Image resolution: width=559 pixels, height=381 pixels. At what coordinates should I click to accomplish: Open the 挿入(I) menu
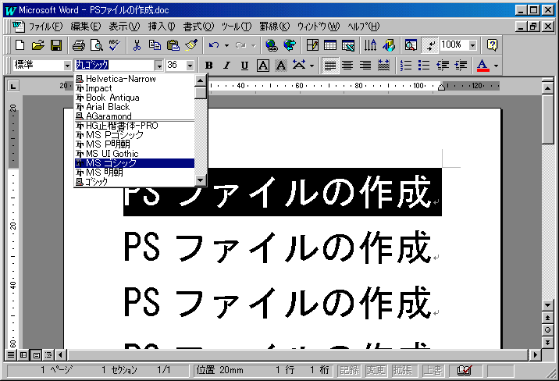162,27
